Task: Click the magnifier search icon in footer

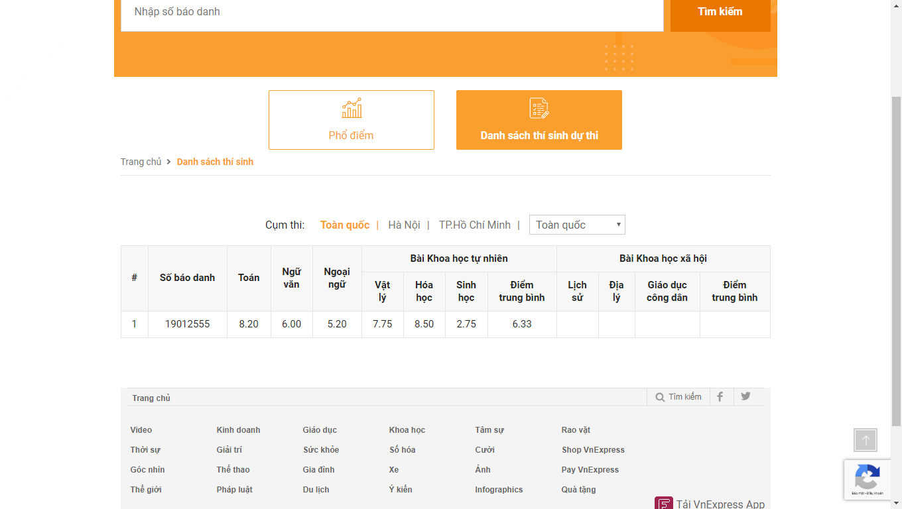Action: [660, 398]
